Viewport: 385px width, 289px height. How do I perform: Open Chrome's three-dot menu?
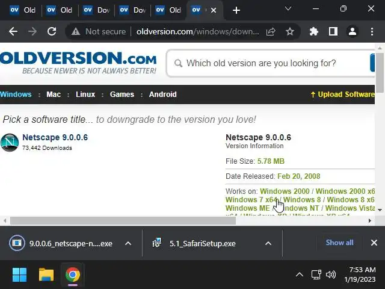(x=372, y=31)
